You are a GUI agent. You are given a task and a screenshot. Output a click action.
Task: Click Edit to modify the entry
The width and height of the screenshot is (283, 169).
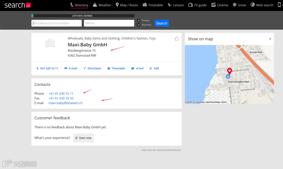pyautogui.click(x=154, y=68)
